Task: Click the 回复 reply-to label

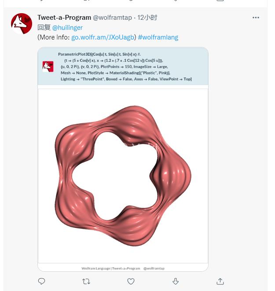Action: click(x=44, y=28)
